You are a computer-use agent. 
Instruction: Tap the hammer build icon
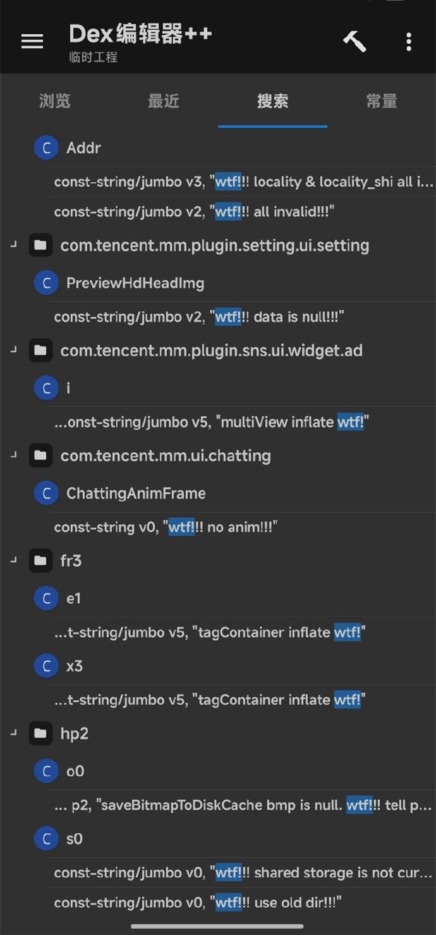(x=354, y=41)
